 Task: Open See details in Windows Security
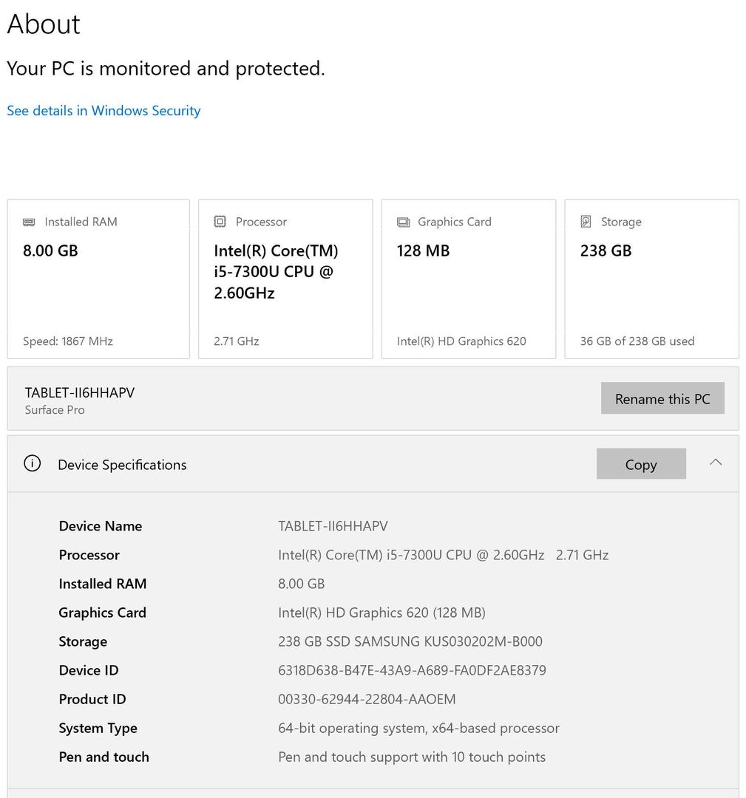(104, 111)
